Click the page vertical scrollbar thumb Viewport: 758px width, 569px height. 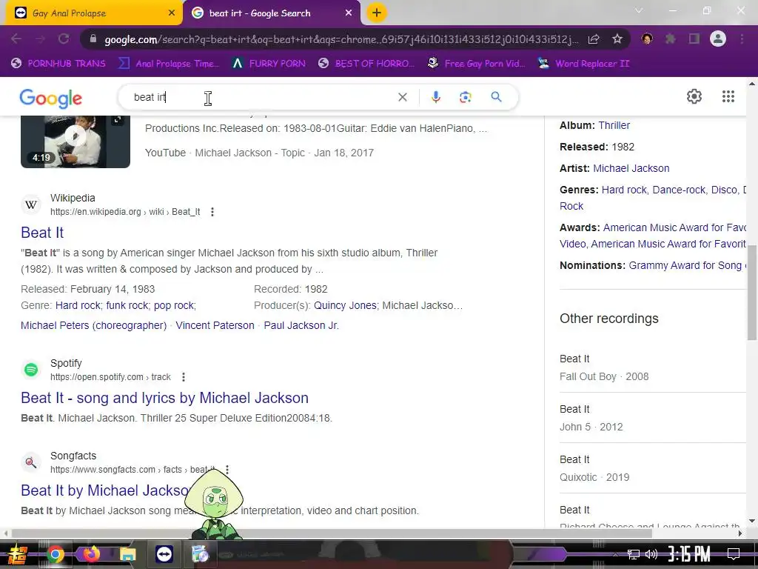click(752, 292)
